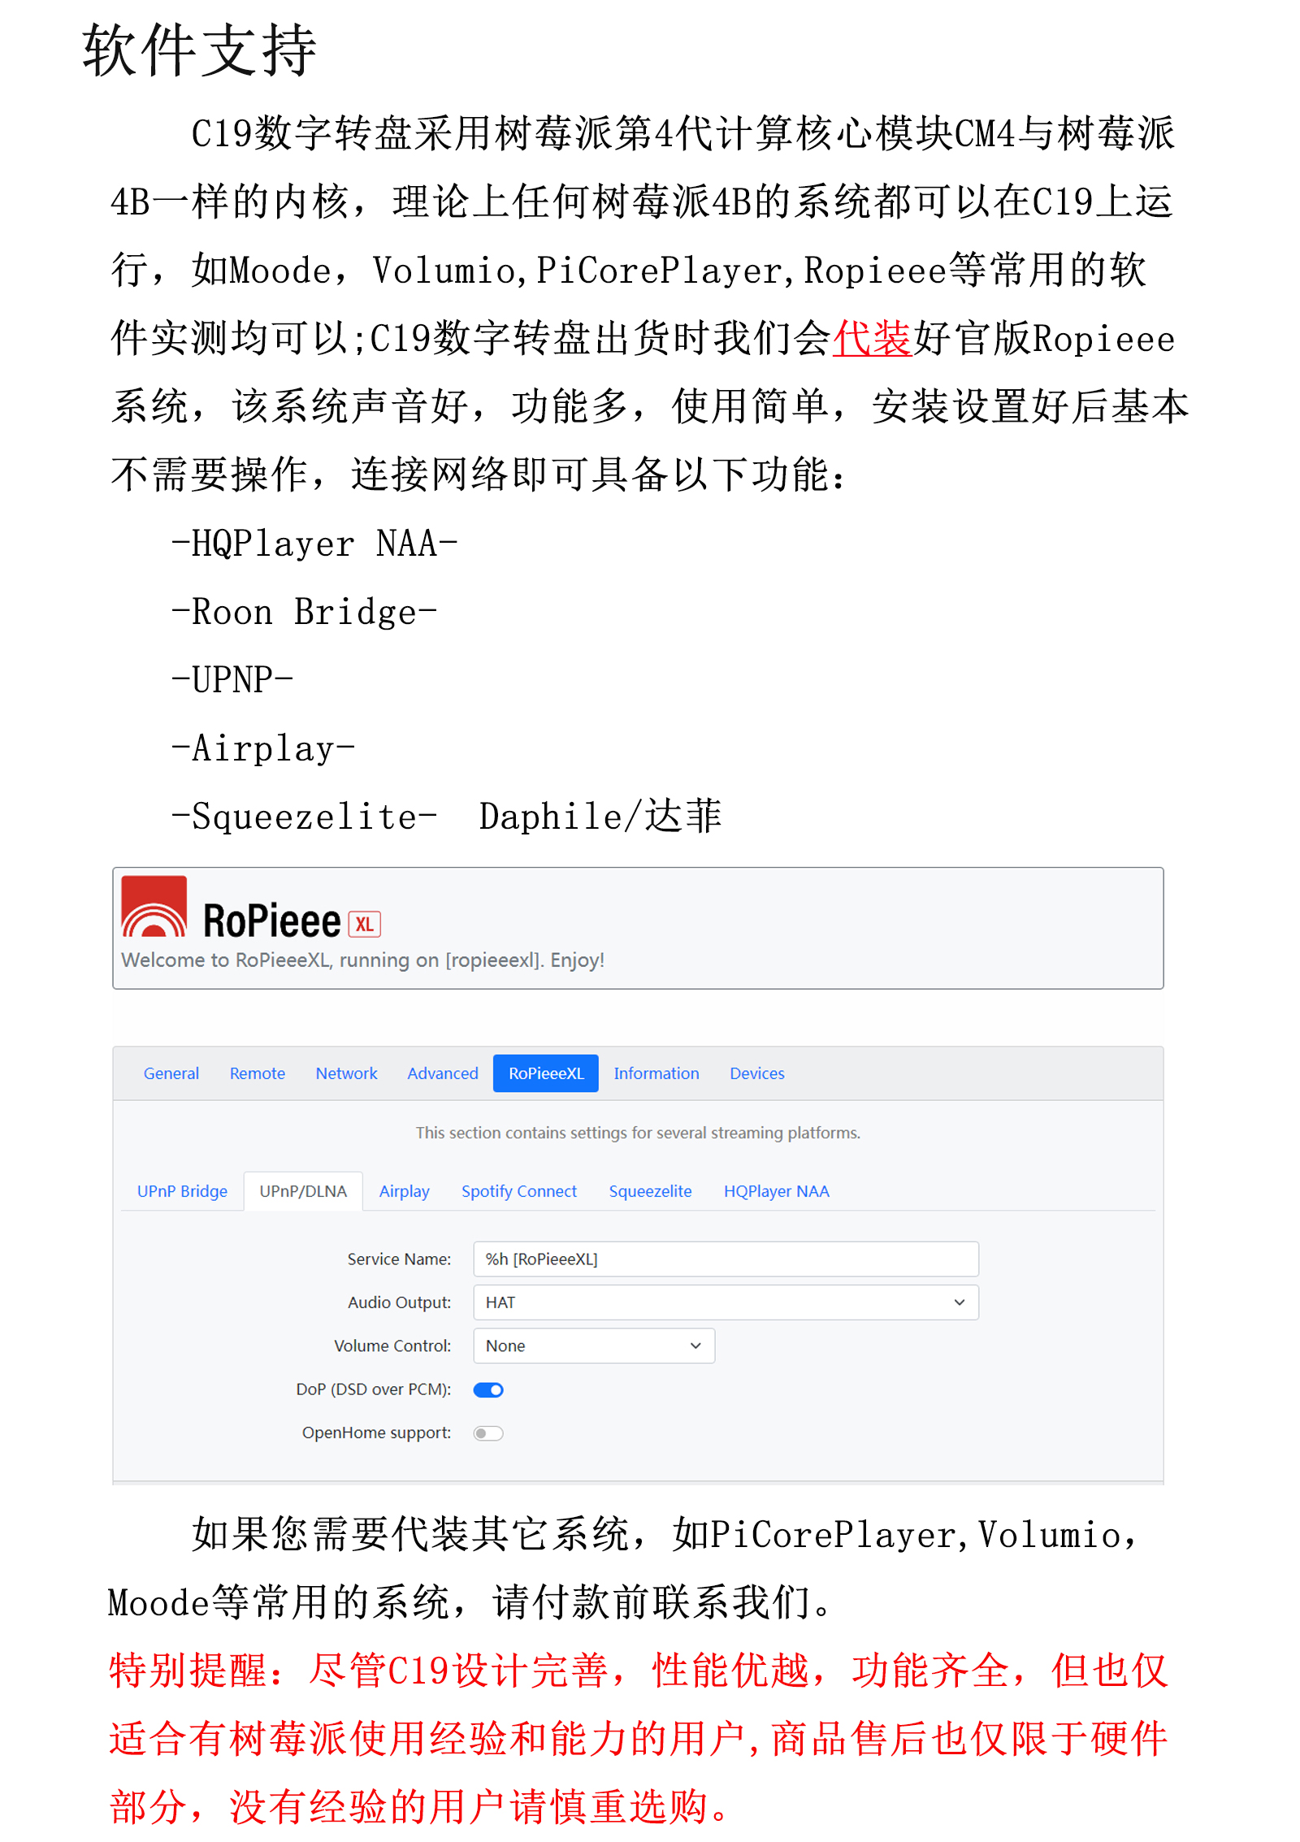Enable the OpenHome support switch

click(488, 1433)
